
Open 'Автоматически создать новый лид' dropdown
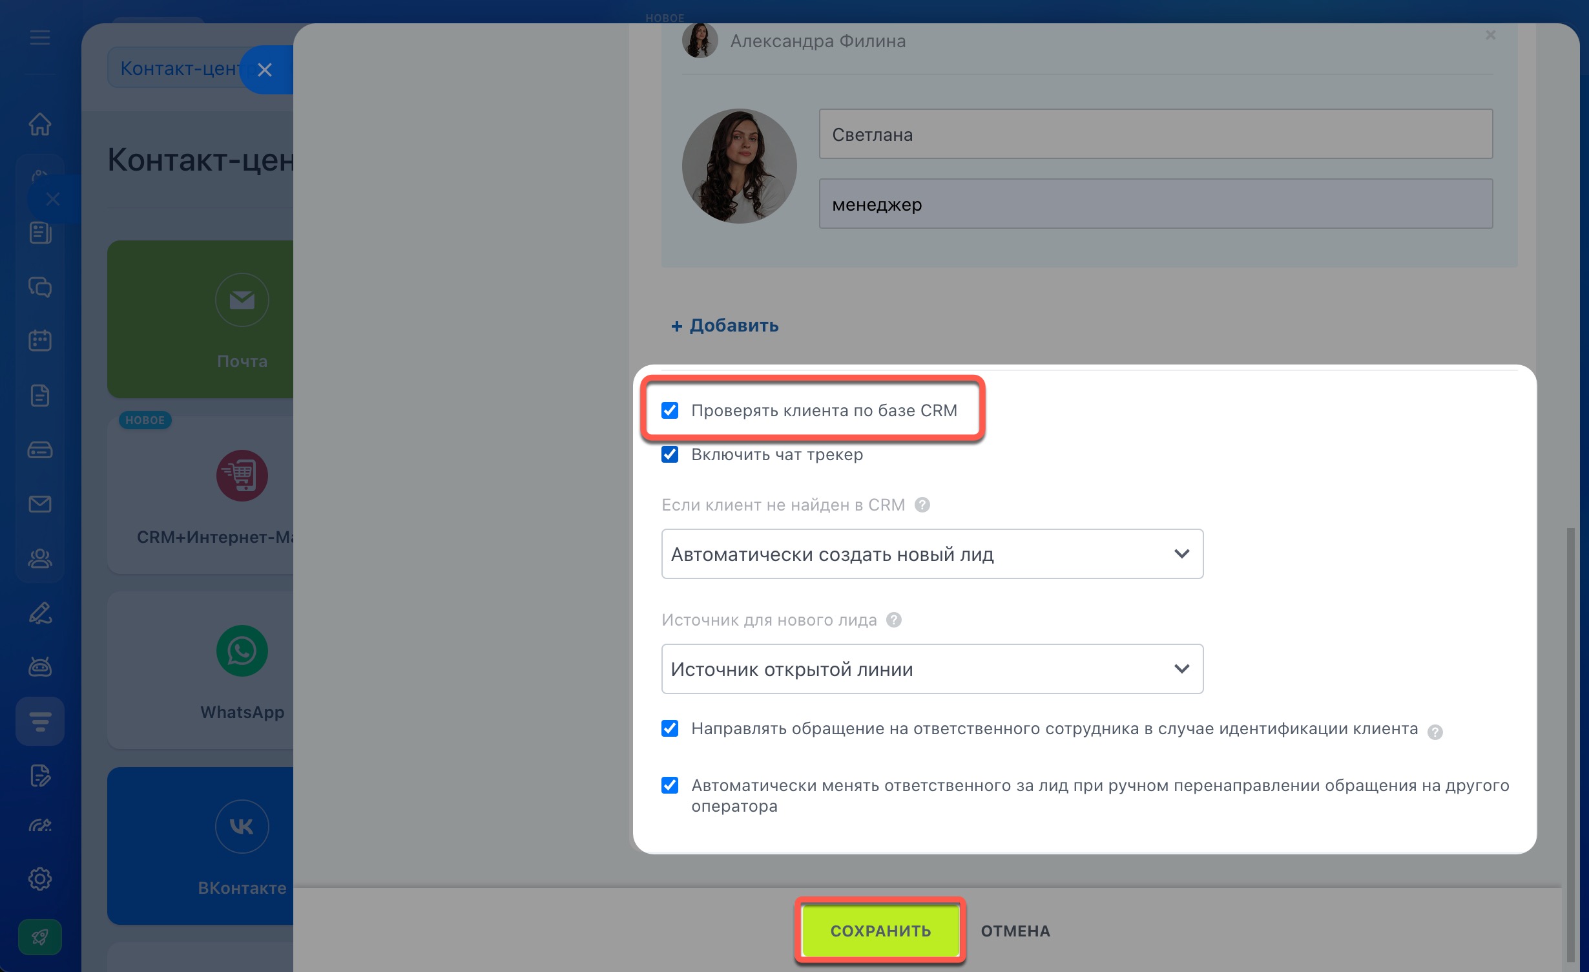click(931, 554)
